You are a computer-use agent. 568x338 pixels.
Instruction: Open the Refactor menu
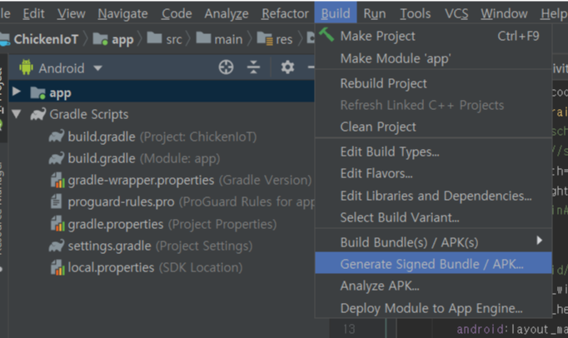point(285,14)
